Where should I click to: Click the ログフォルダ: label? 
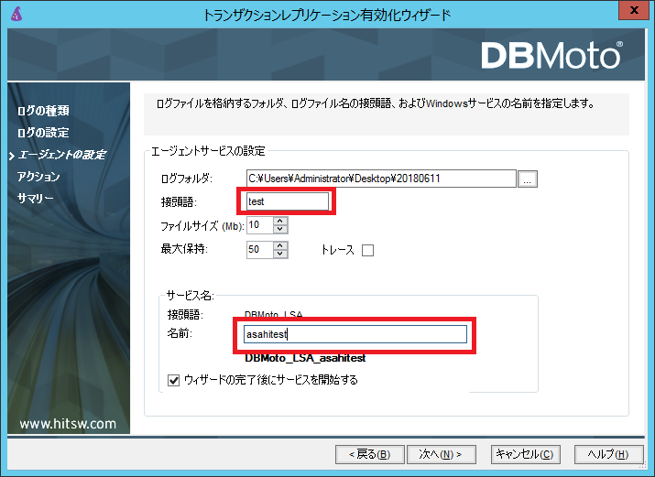point(186,179)
